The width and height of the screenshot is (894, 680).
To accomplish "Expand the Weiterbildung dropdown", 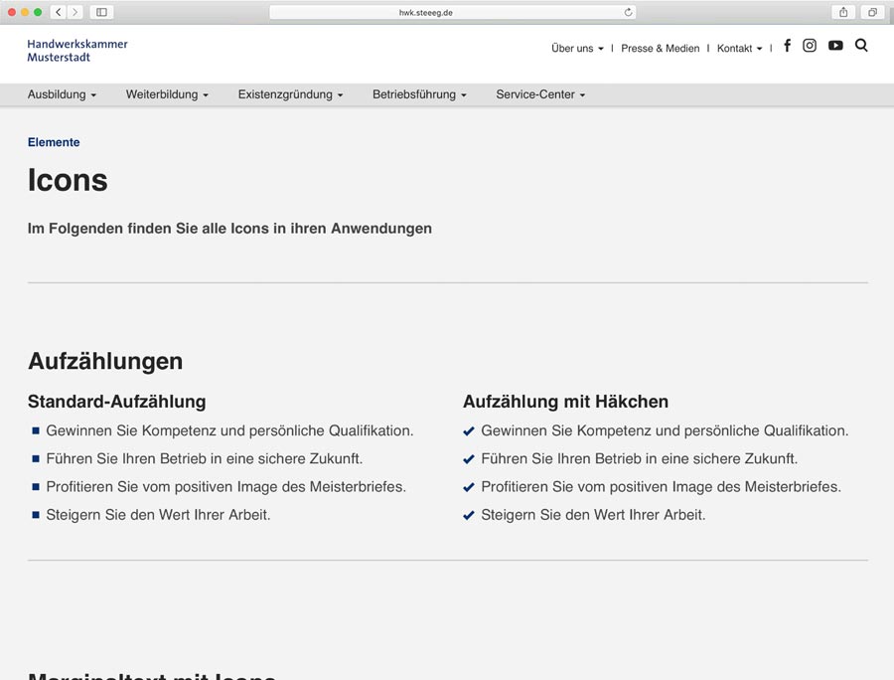I will pos(167,94).
